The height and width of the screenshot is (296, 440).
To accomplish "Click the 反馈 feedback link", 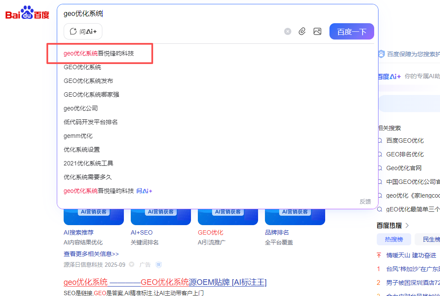I will coord(365,201).
